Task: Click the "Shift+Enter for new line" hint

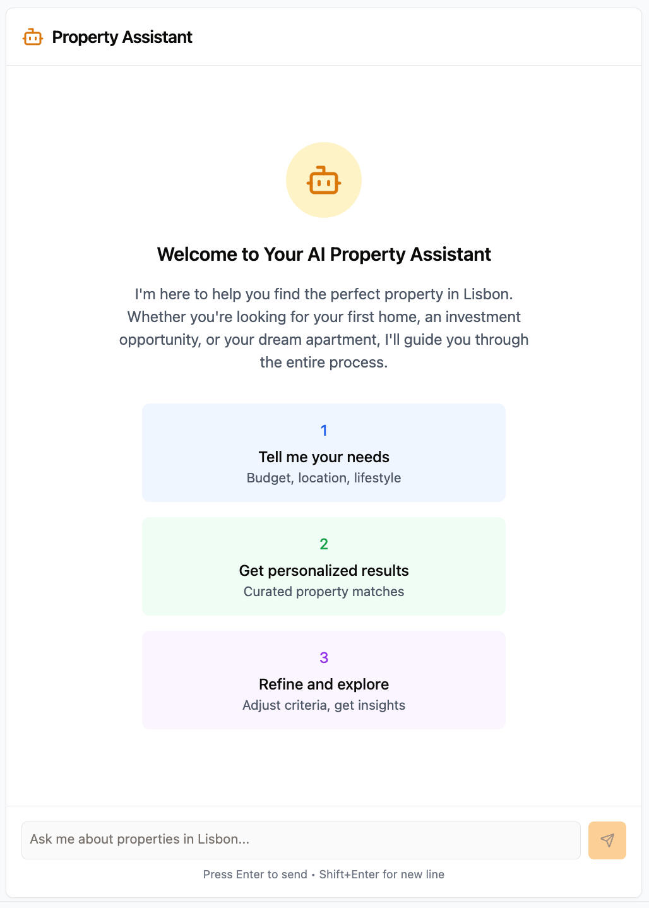Action: coord(381,875)
